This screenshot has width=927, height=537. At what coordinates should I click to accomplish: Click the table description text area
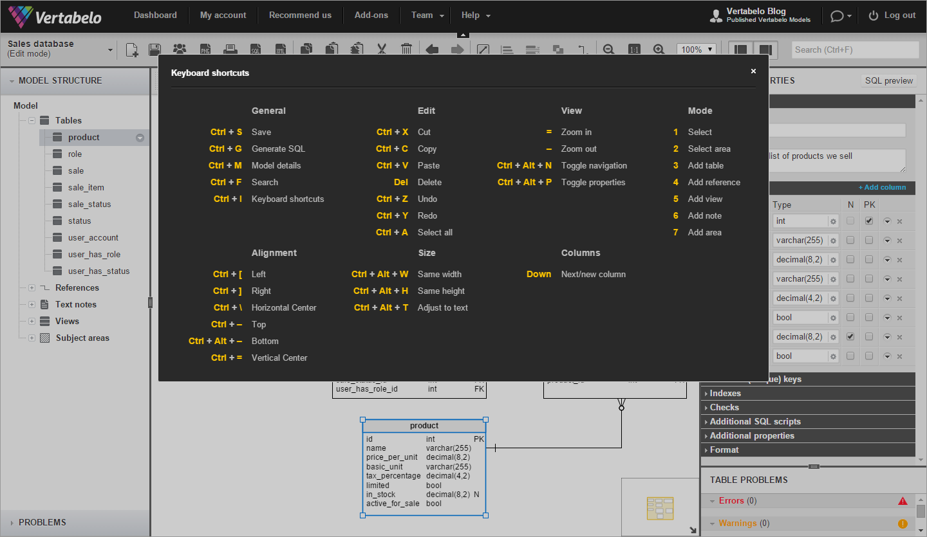837,160
